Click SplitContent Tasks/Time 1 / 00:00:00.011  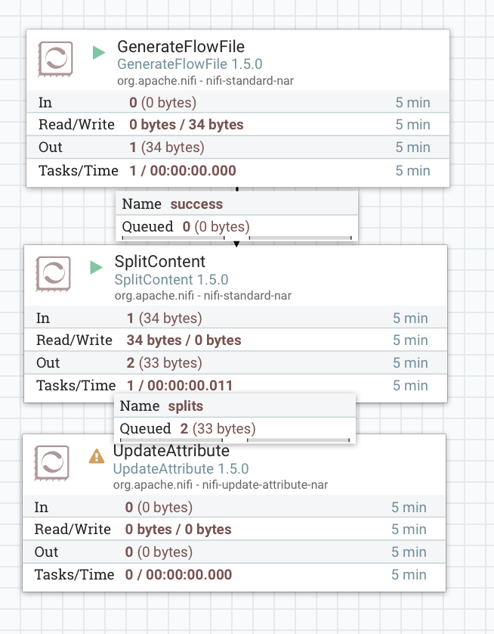tap(180, 385)
